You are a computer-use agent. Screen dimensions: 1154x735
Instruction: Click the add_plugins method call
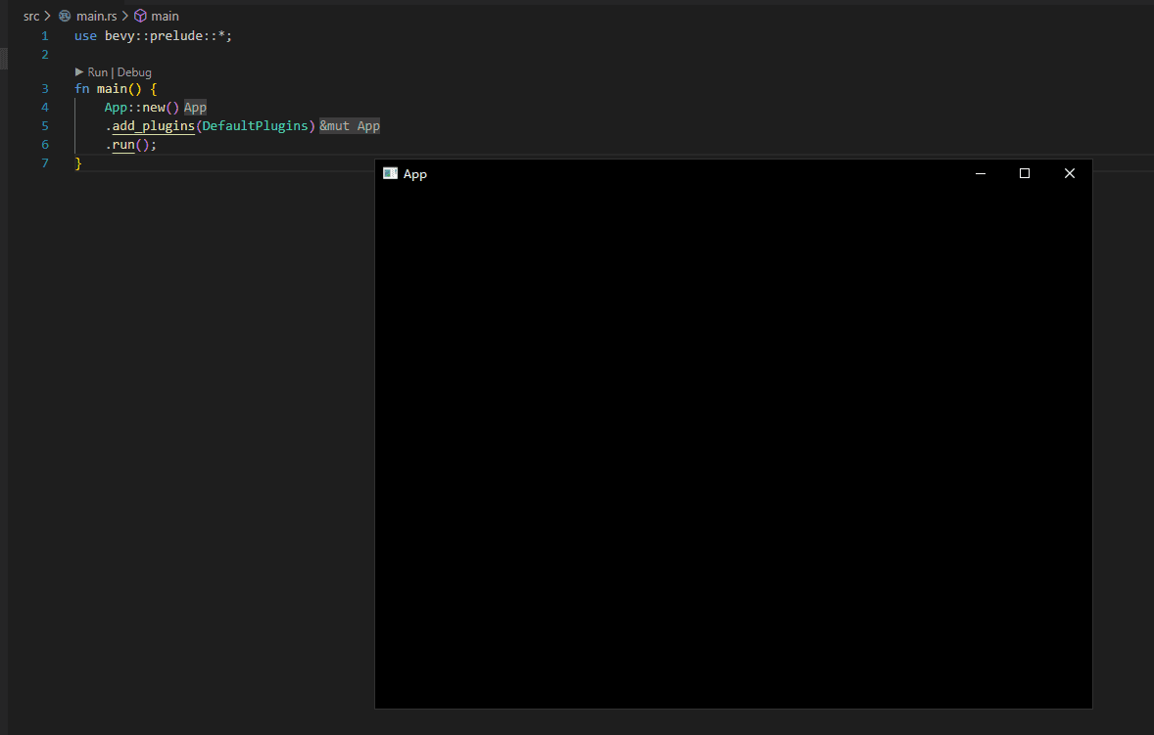153,126
